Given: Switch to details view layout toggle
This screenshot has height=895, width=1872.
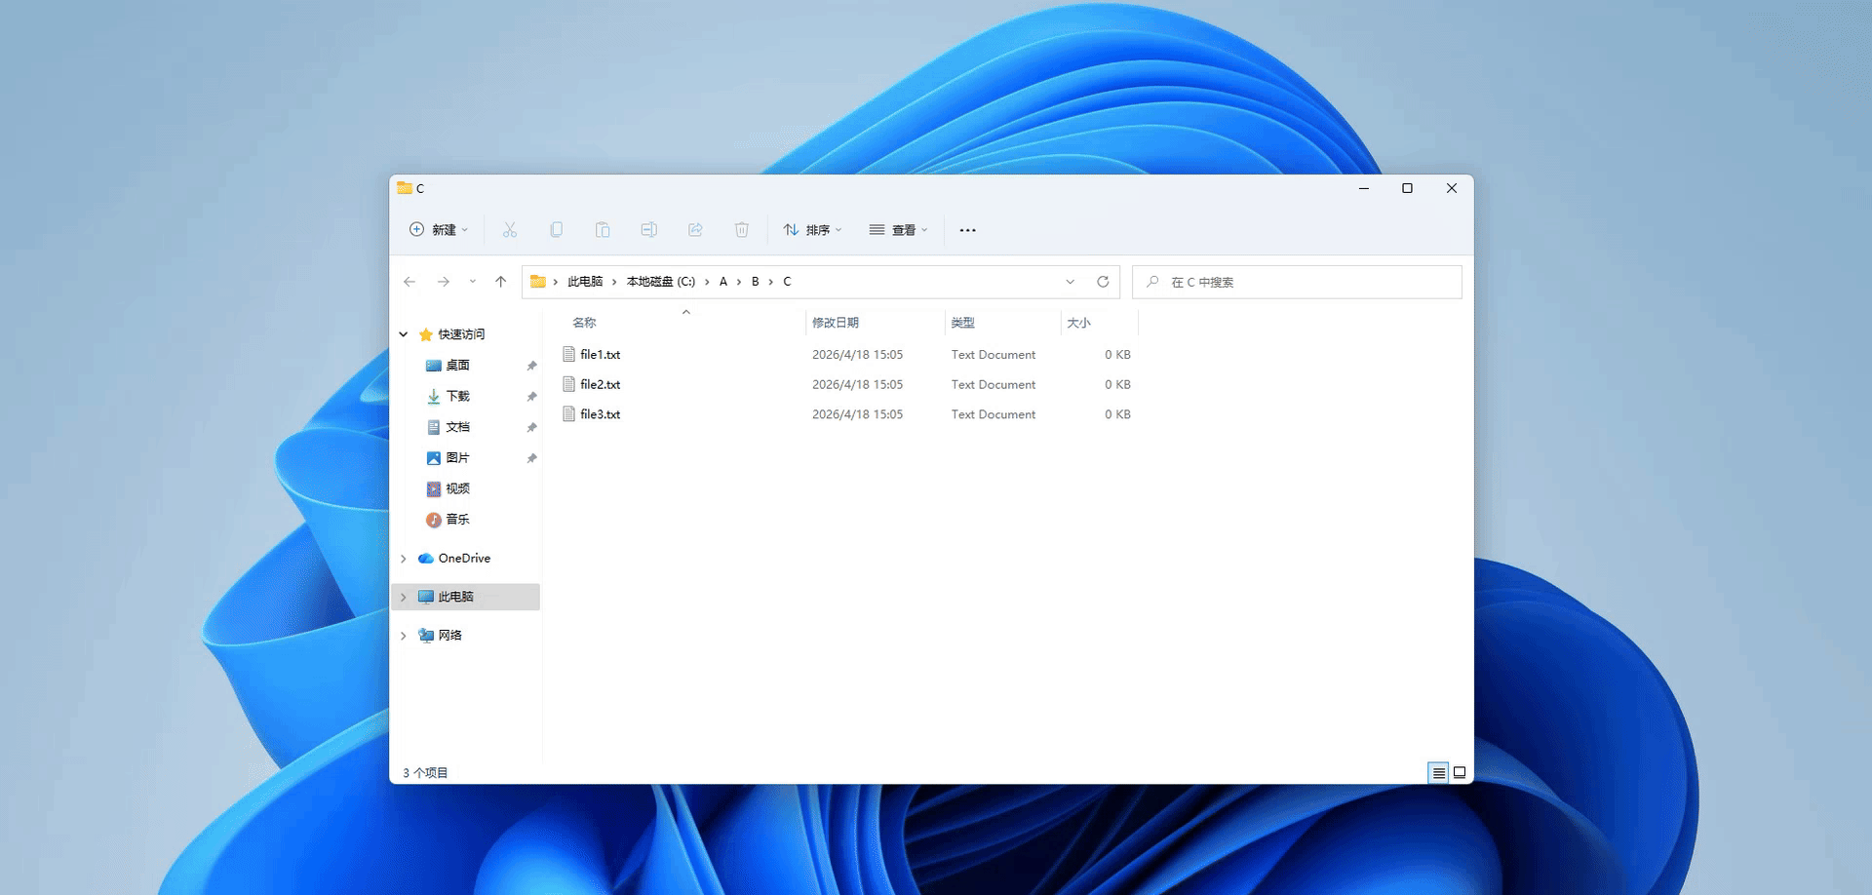Looking at the screenshot, I should pos(1438,773).
